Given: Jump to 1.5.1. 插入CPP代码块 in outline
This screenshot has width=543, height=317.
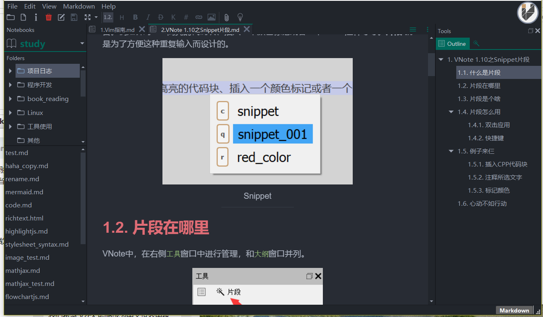Looking at the screenshot, I should 498,164.
